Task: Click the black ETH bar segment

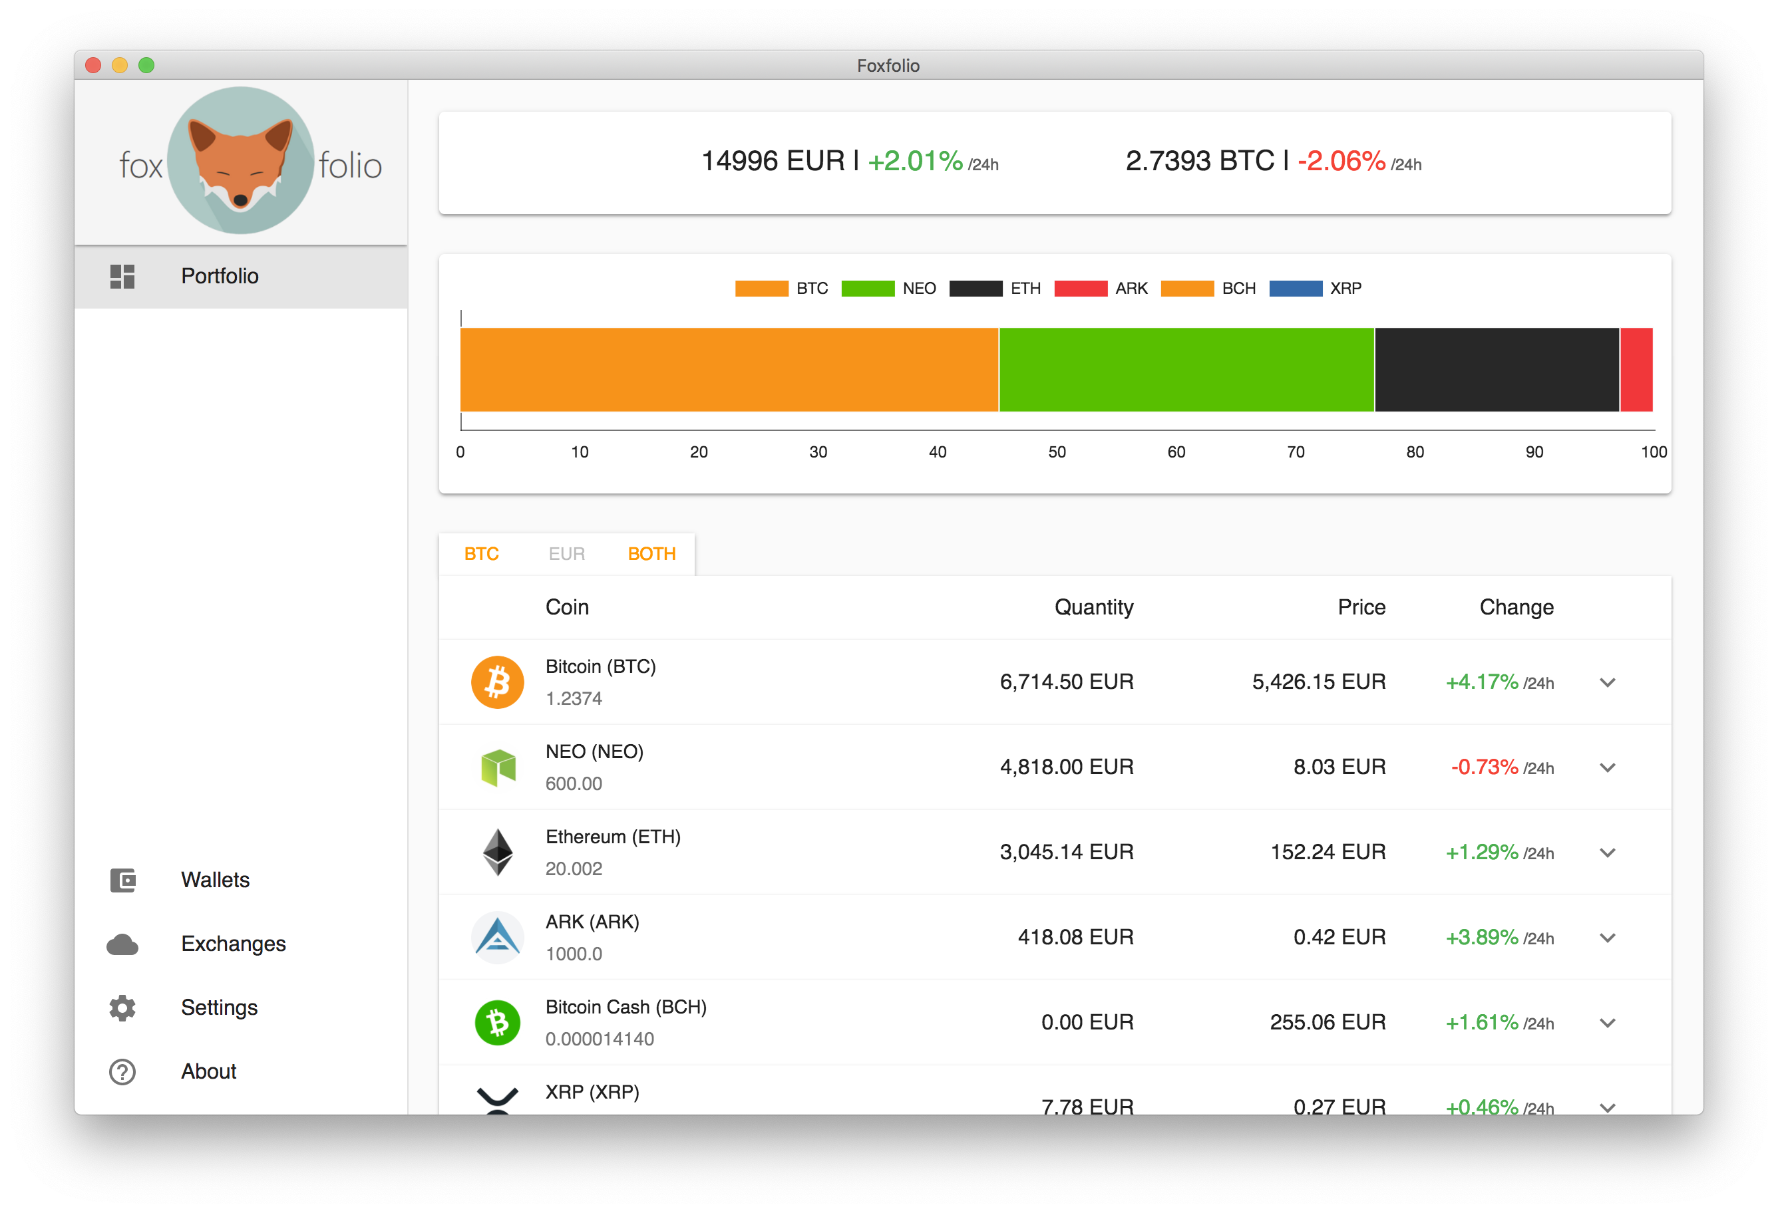Action: point(1497,369)
